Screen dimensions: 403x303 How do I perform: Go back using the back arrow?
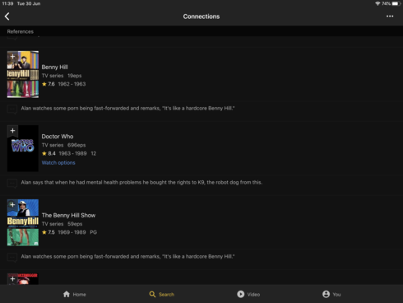pyautogui.click(x=7, y=16)
